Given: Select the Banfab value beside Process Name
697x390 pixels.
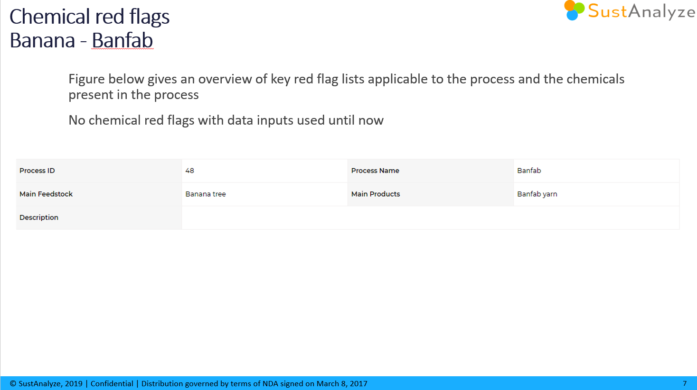Looking at the screenshot, I should tap(529, 171).
